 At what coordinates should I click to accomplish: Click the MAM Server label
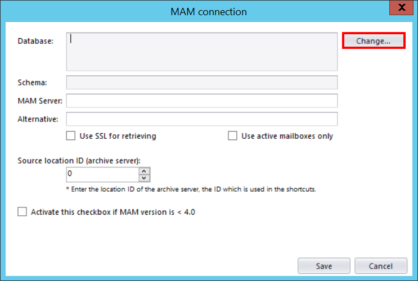pyautogui.click(x=41, y=101)
